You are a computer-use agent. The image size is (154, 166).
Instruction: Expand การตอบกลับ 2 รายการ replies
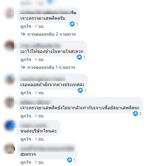click(x=52, y=34)
